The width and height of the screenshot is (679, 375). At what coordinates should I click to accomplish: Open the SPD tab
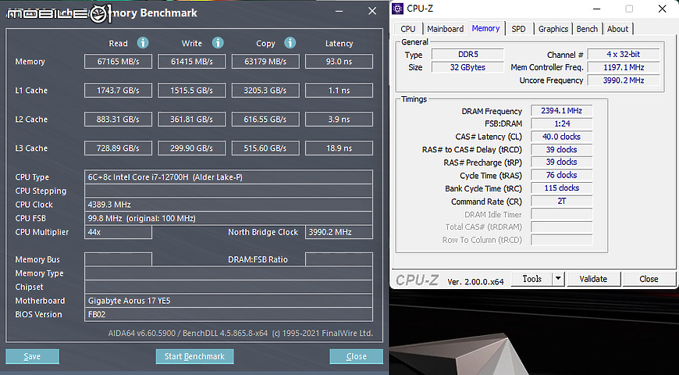click(519, 29)
